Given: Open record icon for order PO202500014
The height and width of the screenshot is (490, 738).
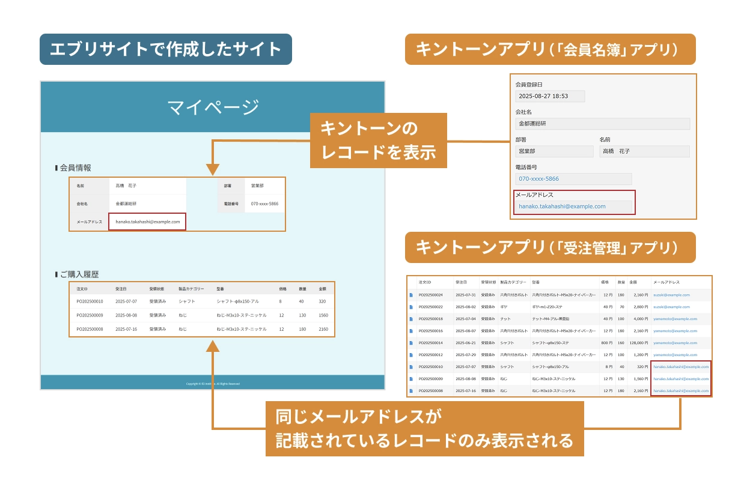Looking at the screenshot, I should (412, 343).
